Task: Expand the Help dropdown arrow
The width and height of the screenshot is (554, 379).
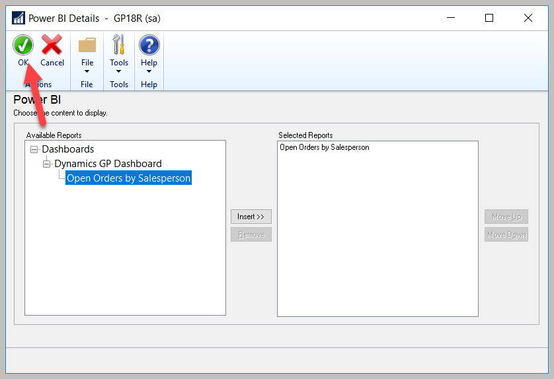Action: [149, 71]
